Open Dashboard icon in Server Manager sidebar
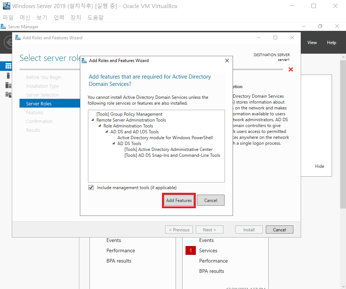Image resolution: width=346 pixels, height=289 pixels. coord(8,66)
